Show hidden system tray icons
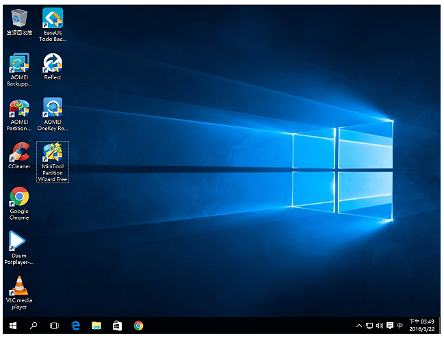Screen dimensions: 444x342 coord(358,326)
